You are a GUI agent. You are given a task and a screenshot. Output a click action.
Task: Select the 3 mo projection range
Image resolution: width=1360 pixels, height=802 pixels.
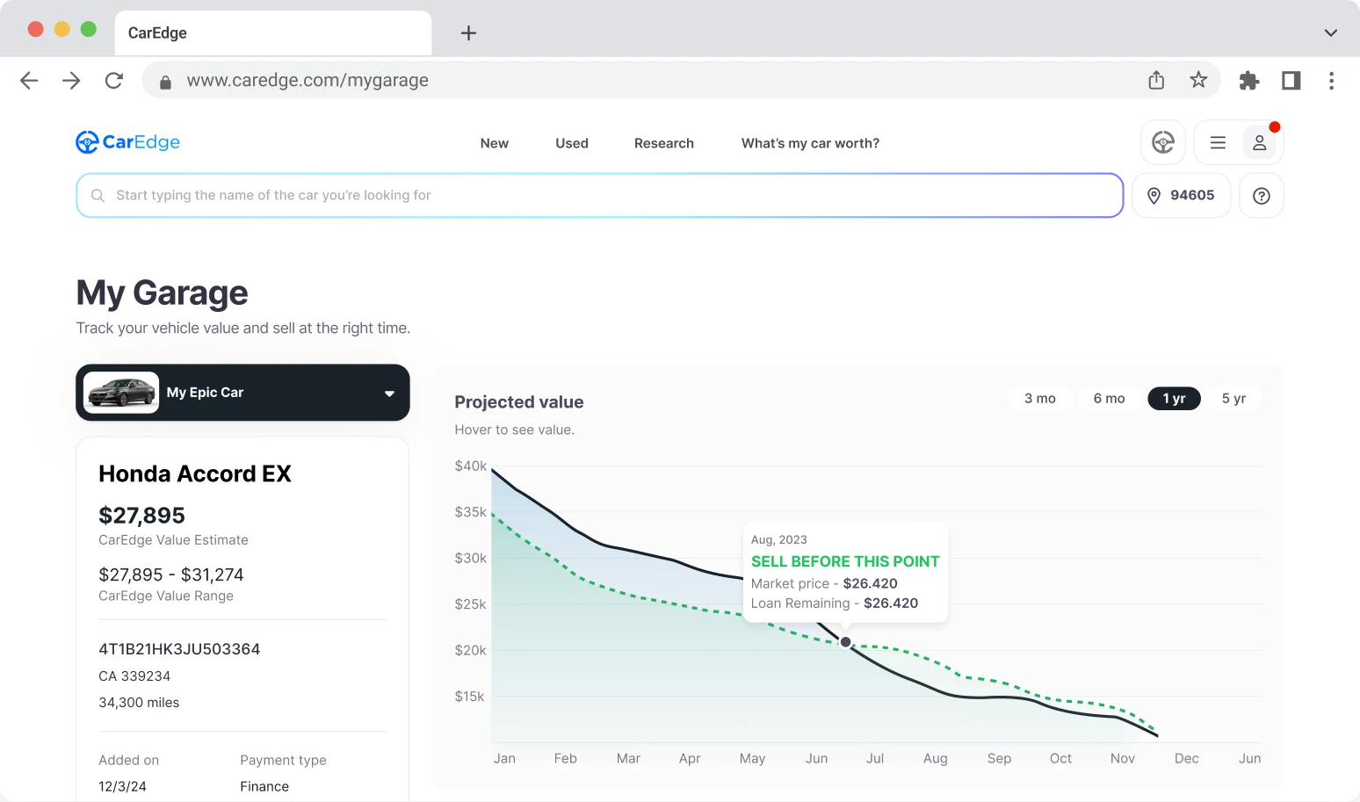click(x=1039, y=398)
